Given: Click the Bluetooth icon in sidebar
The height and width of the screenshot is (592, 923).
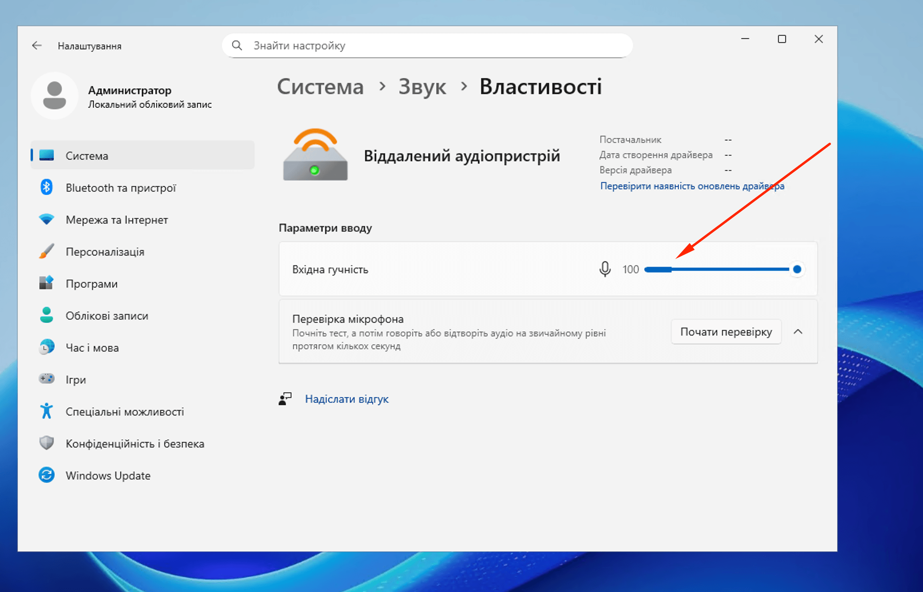Looking at the screenshot, I should (x=46, y=187).
